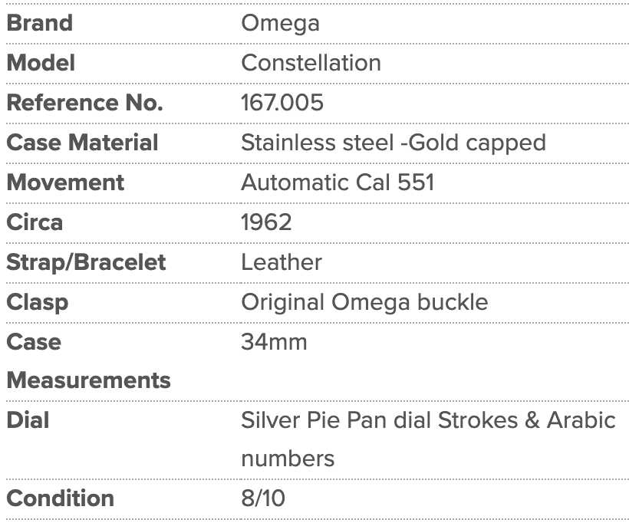This screenshot has width=629, height=523.
Task: Select reference number 167.005
Action: pyautogui.click(x=282, y=103)
